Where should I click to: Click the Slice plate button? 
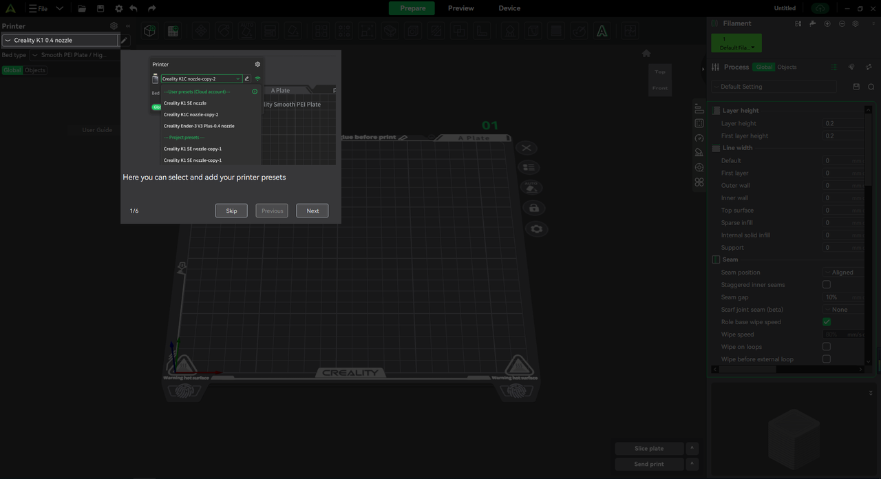(649, 448)
